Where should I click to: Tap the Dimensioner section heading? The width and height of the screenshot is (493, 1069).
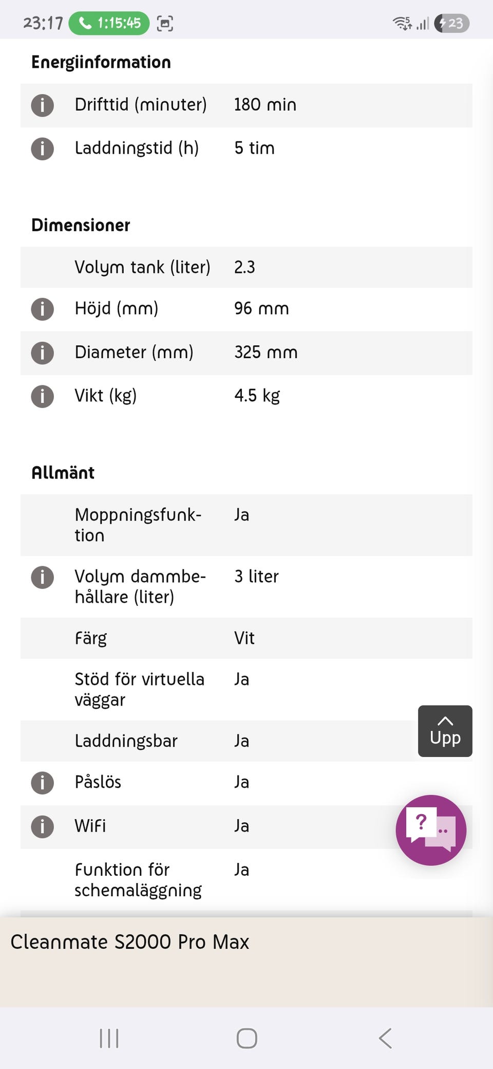click(x=81, y=225)
